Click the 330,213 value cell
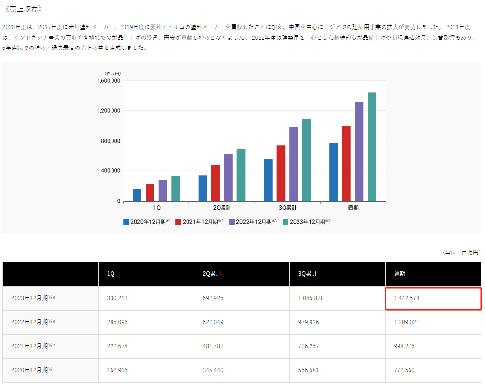The height and width of the screenshot is (385, 485). click(x=117, y=298)
